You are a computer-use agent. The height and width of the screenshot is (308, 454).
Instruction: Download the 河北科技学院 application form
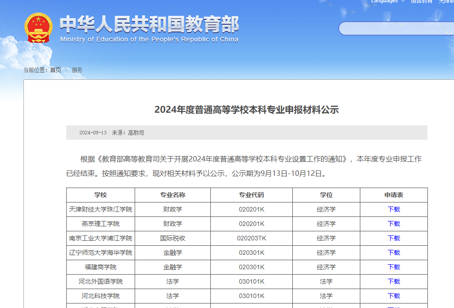tap(394, 296)
